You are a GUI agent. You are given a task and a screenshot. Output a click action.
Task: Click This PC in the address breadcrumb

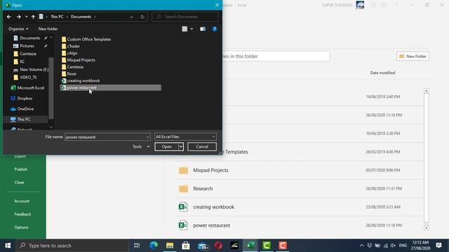(x=57, y=17)
